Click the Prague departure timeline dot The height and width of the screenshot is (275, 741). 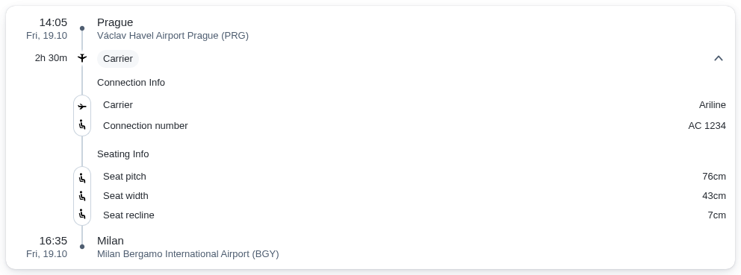(82, 28)
